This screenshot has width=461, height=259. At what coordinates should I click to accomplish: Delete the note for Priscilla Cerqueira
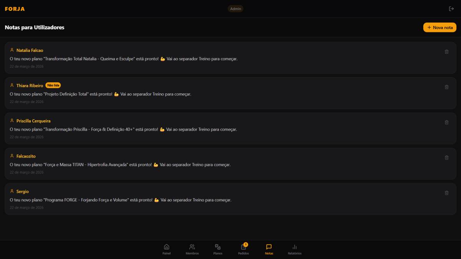pos(446,122)
